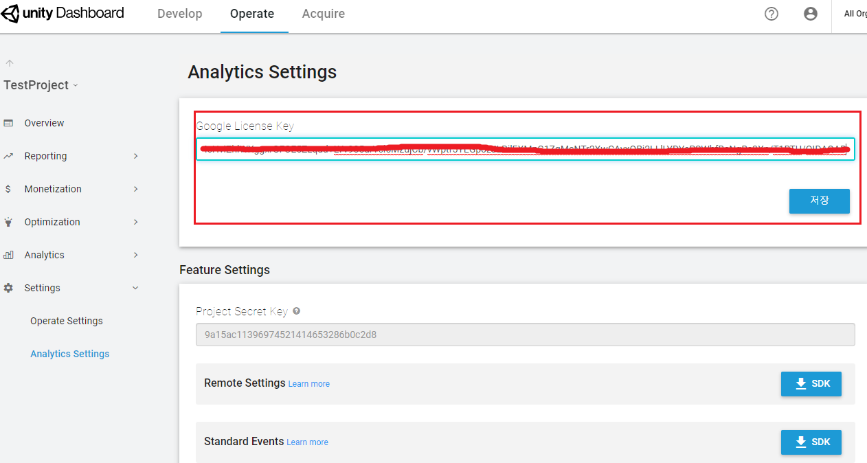Click the Monetization sidebar label
Viewport: 867px width, 463px height.
pos(53,189)
